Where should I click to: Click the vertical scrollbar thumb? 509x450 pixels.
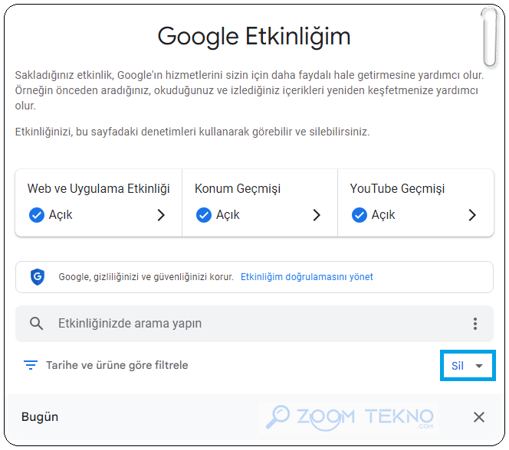coord(490,37)
